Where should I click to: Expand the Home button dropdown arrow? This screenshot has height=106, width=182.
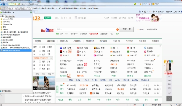point(142,12)
